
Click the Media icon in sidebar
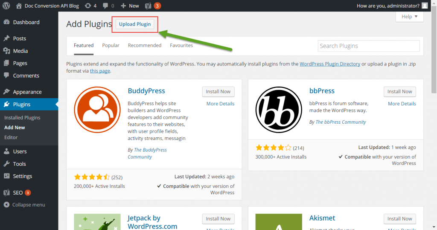(7, 51)
